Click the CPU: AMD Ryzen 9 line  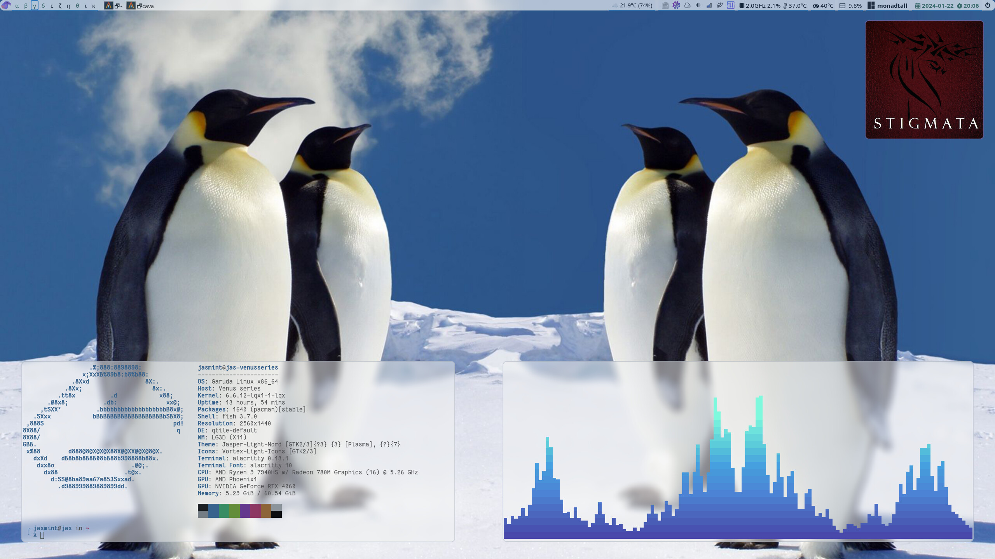(308, 472)
